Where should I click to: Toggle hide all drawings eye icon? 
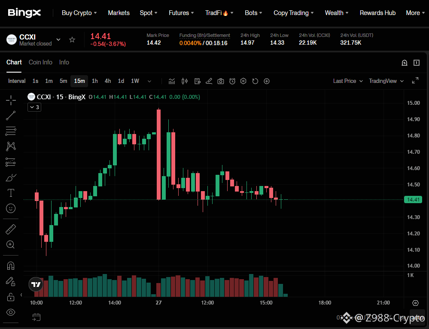point(11,312)
